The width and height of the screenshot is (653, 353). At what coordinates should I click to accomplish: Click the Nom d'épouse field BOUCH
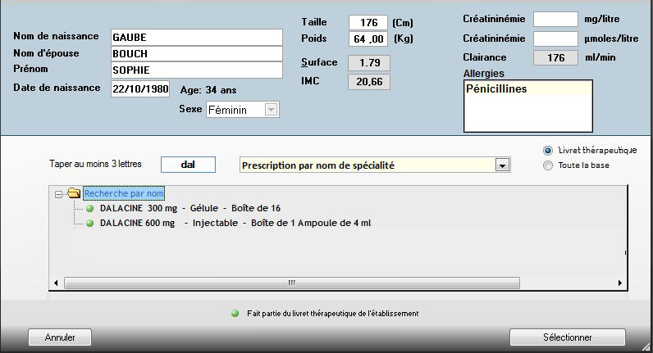[197, 53]
